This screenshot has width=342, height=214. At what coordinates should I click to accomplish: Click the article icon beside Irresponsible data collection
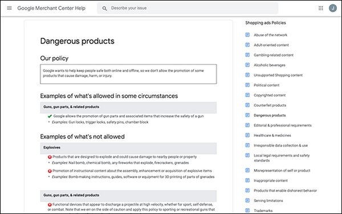click(x=247, y=145)
